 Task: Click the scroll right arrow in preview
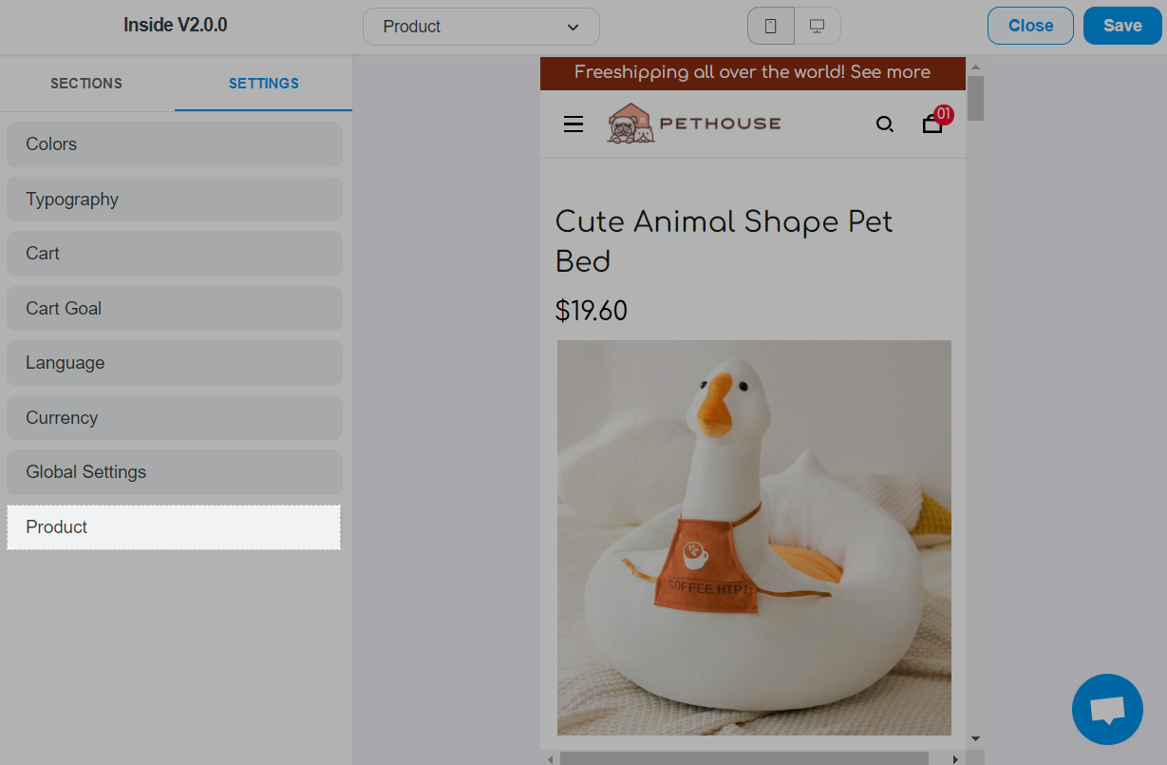[x=955, y=758]
